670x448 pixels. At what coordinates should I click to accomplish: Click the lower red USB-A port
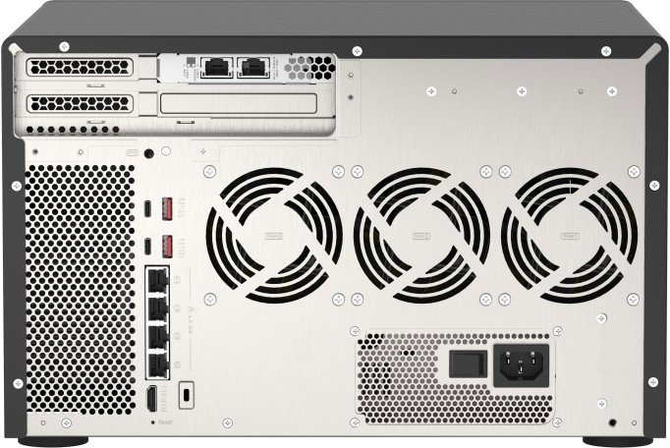pyautogui.click(x=167, y=247)
